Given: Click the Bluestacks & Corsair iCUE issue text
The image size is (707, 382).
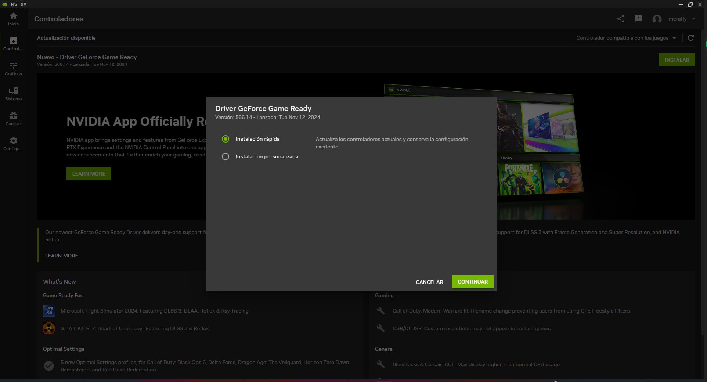Looking at the screenshot, I should tap(476, 364).
